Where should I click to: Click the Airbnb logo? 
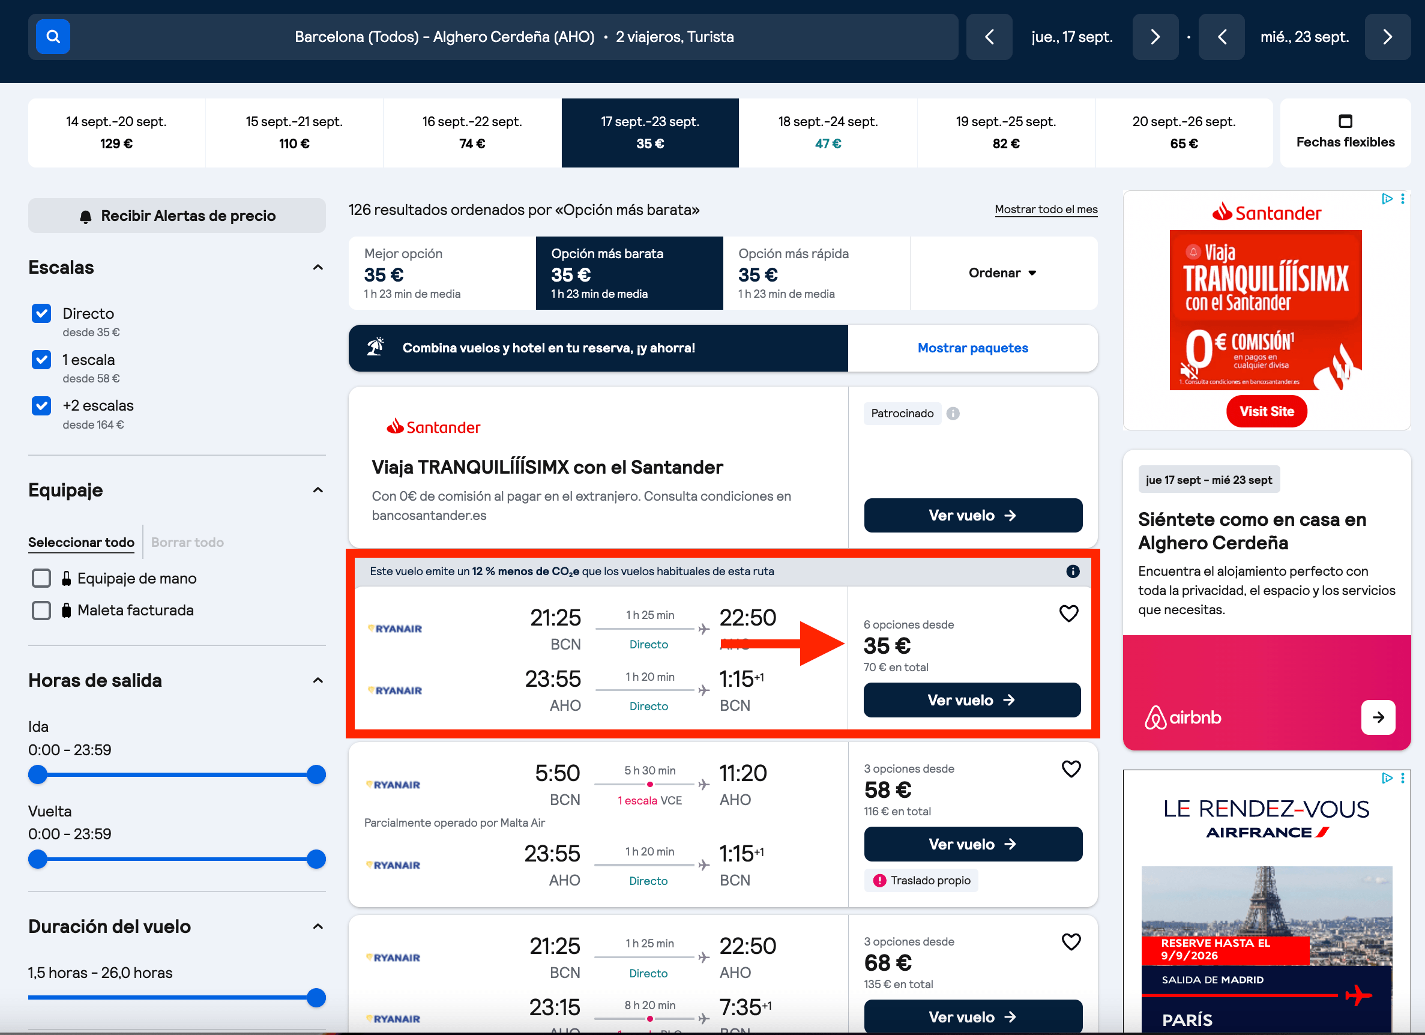[1182, 717]
